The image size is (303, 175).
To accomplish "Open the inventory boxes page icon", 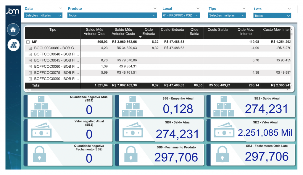I will 13,45.
